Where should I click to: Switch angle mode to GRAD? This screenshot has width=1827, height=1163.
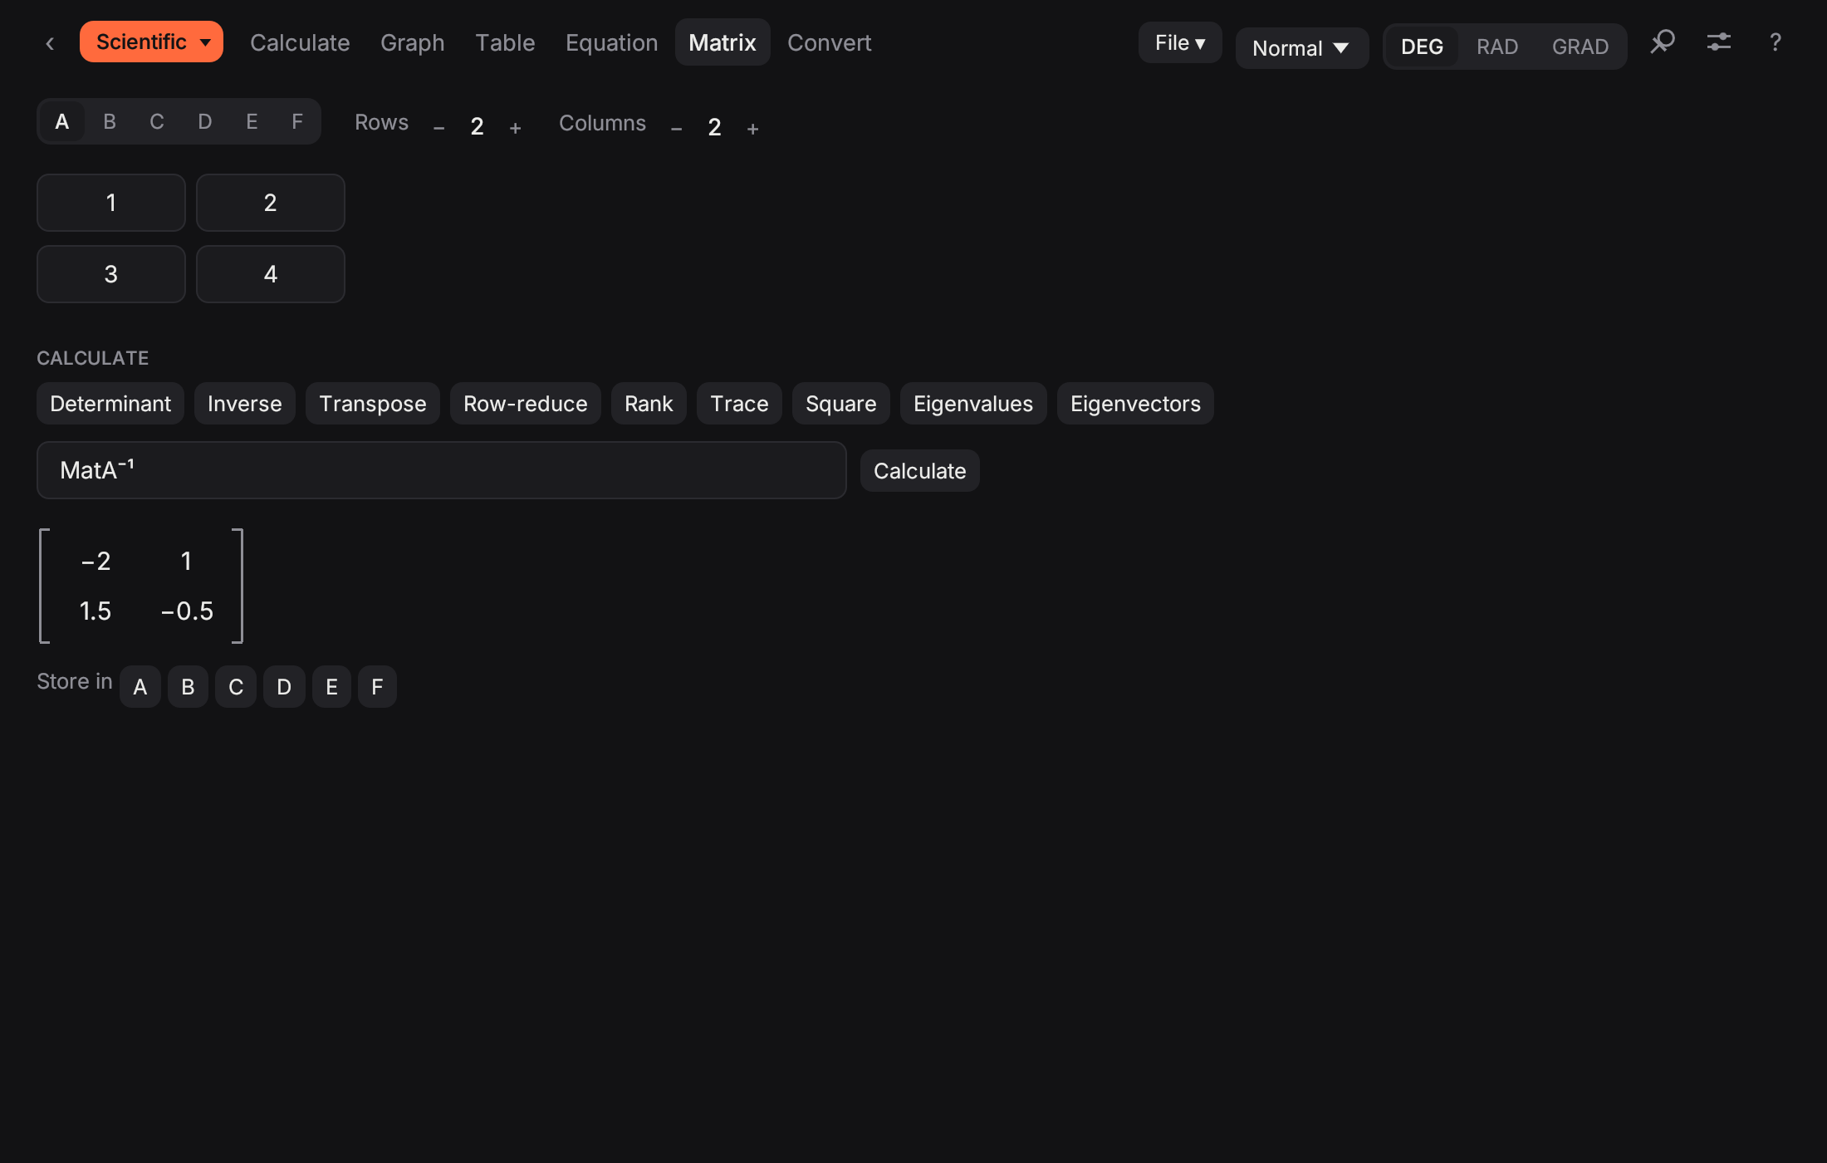pyautogui.click(x=1580, y=47)
